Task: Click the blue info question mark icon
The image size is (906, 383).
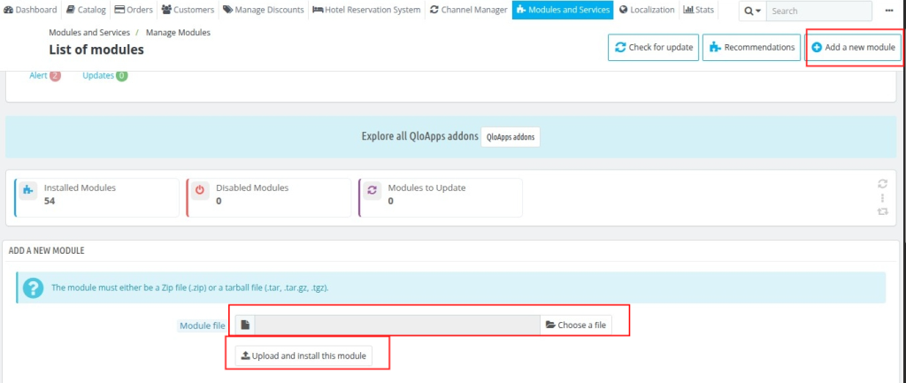Action: [33, 288]
